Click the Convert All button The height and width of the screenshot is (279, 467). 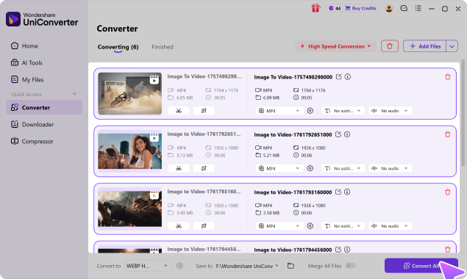[421, 266]
